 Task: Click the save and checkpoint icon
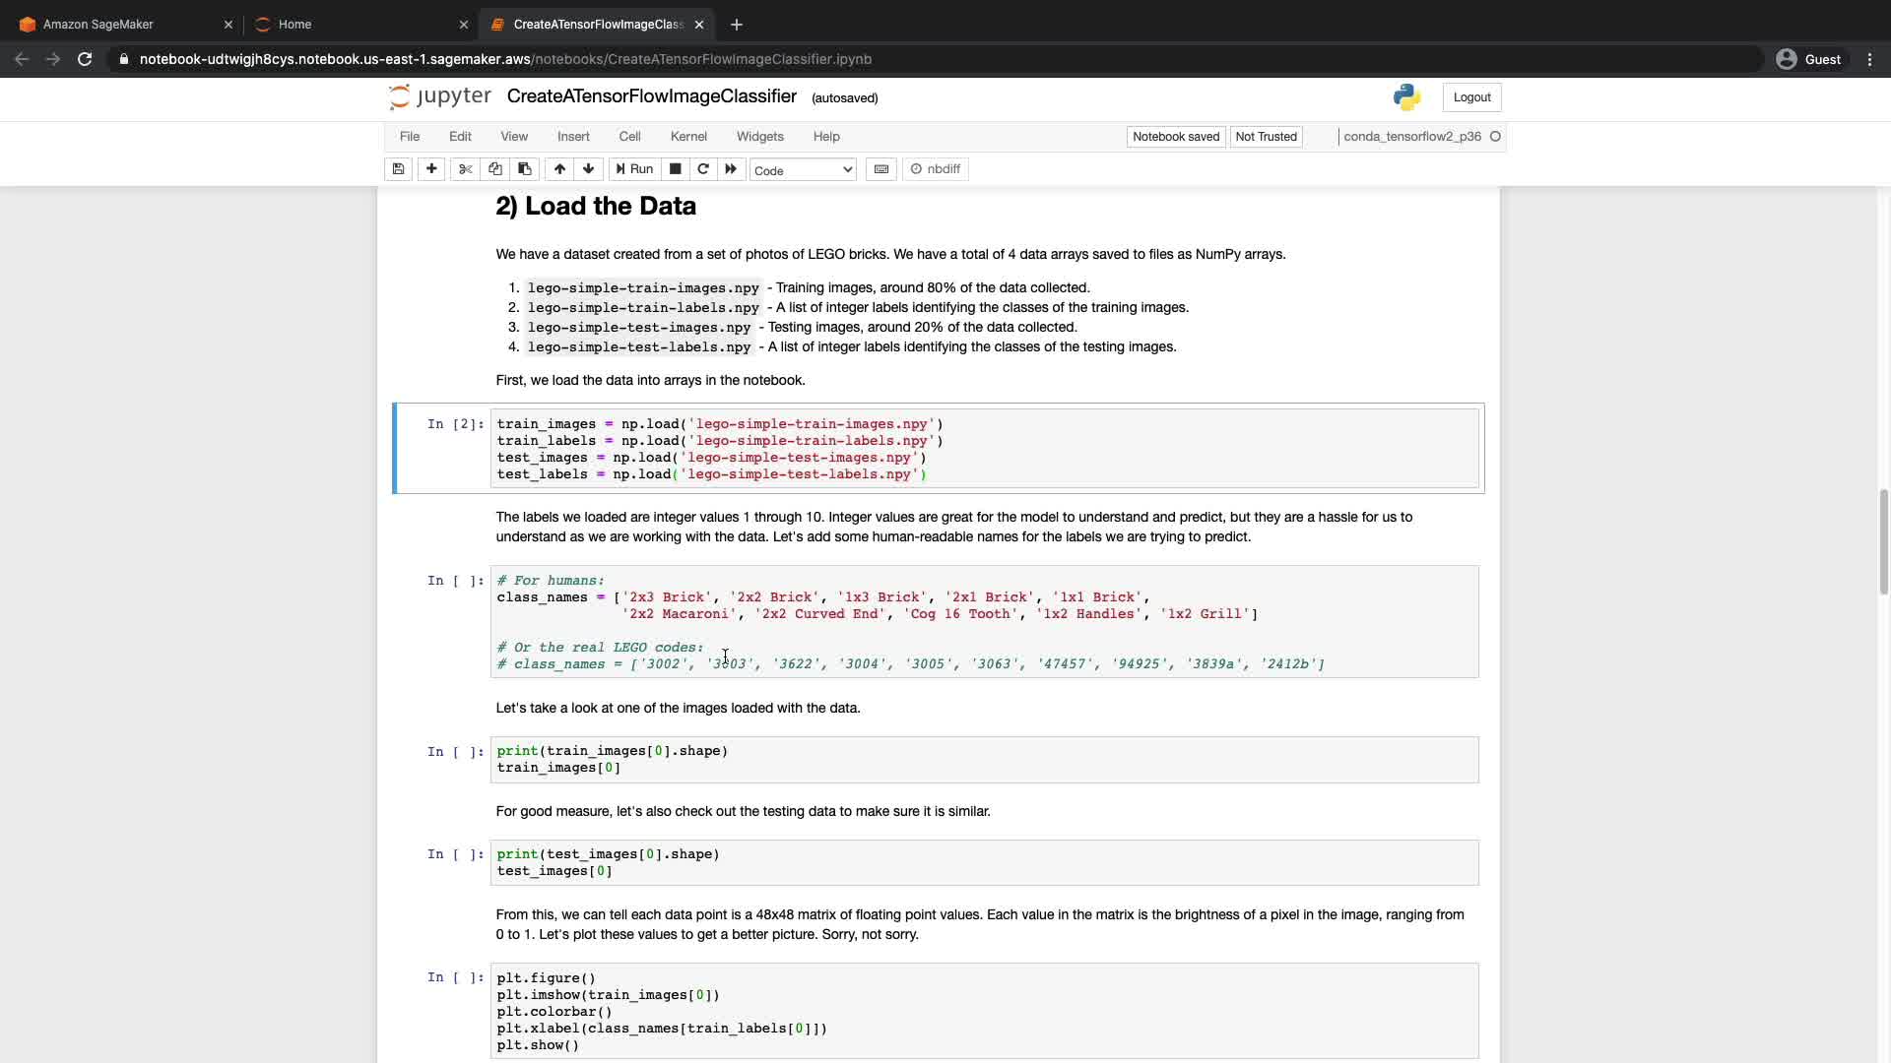398,169
